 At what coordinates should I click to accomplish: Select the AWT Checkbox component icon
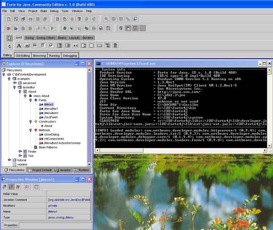click(x=51, y=46)
